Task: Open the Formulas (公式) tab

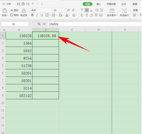Action: tap(124, 4)
